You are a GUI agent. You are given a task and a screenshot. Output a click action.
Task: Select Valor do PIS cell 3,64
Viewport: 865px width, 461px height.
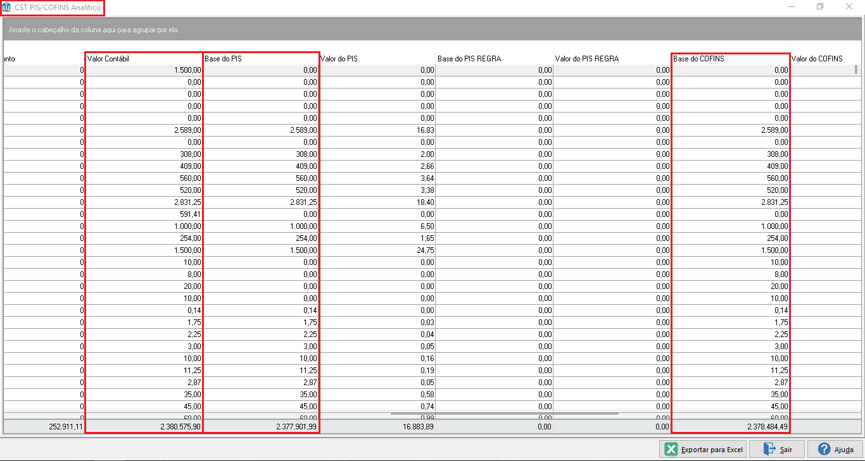tap(377, 178)
